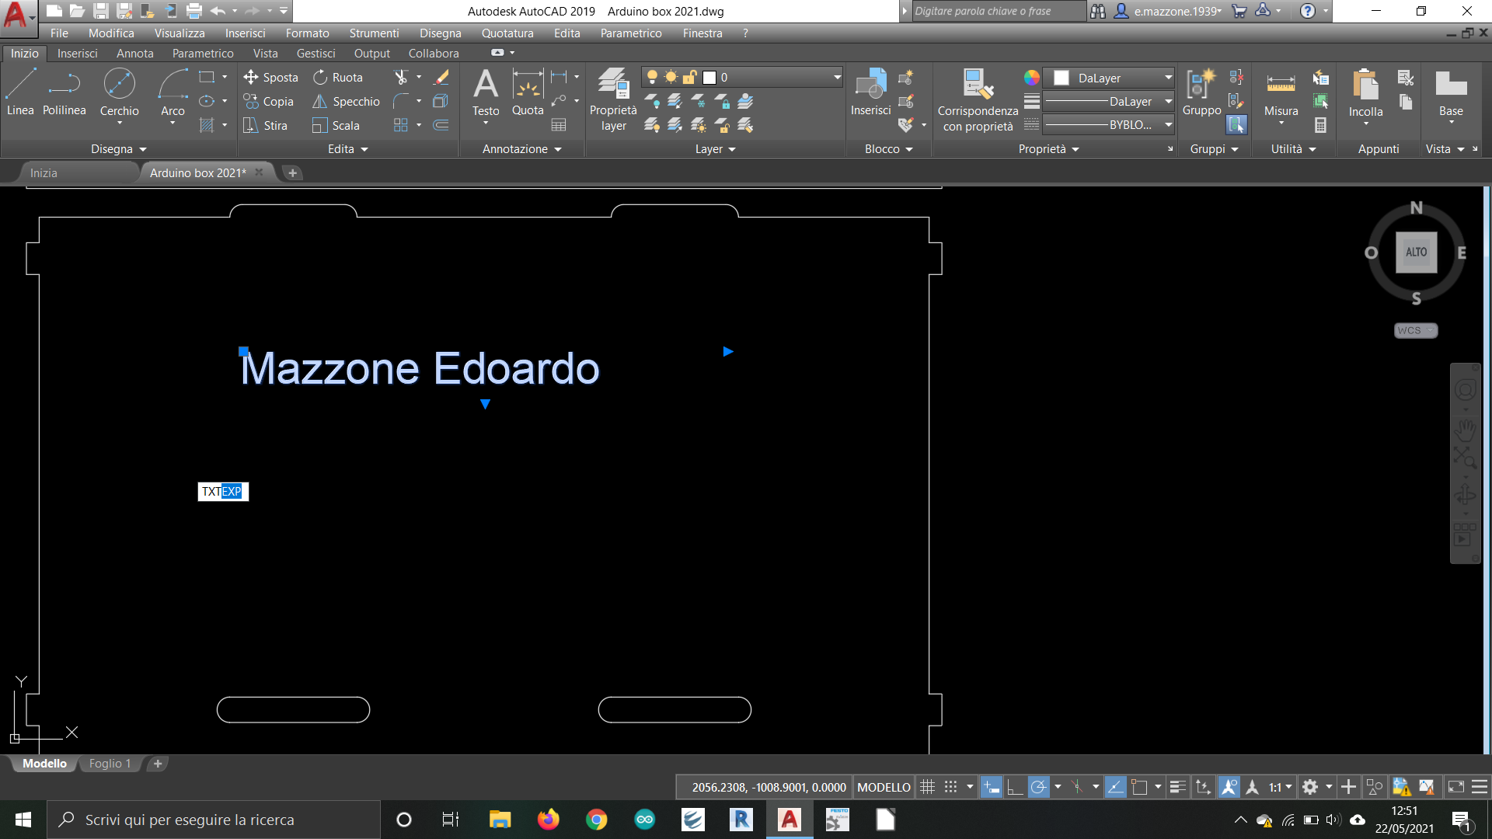
Task: Toggle polar tracking in status bar
Action: pyautogui.click(x=1038, y=787)
